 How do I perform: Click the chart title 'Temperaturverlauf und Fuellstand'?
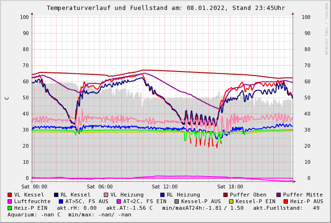coord(165,8)
